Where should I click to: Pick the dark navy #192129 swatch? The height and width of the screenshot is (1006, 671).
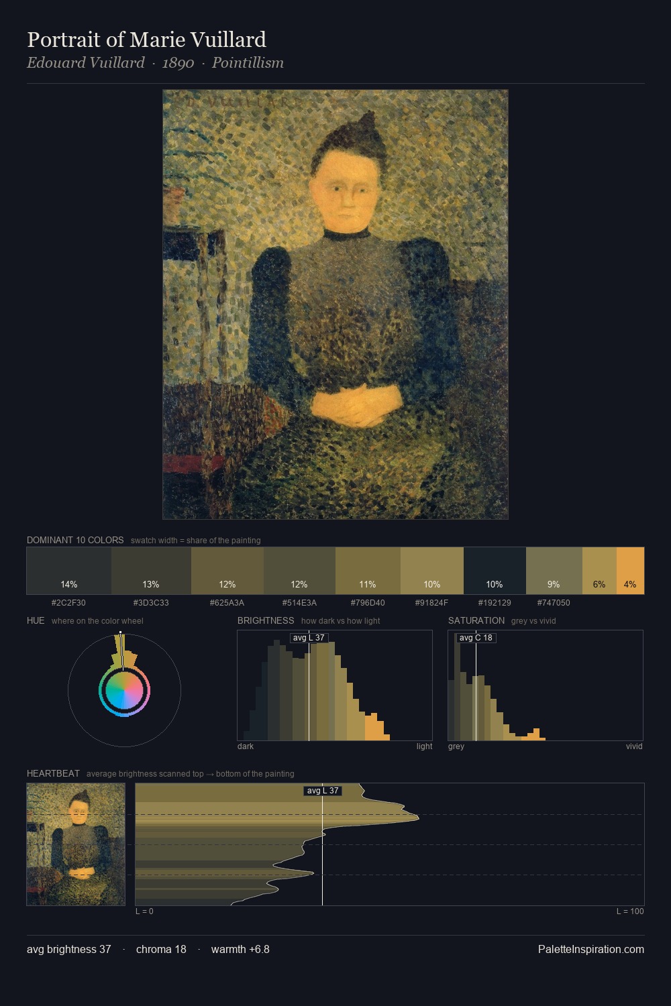pyautogui.click(x=495, y=571)
